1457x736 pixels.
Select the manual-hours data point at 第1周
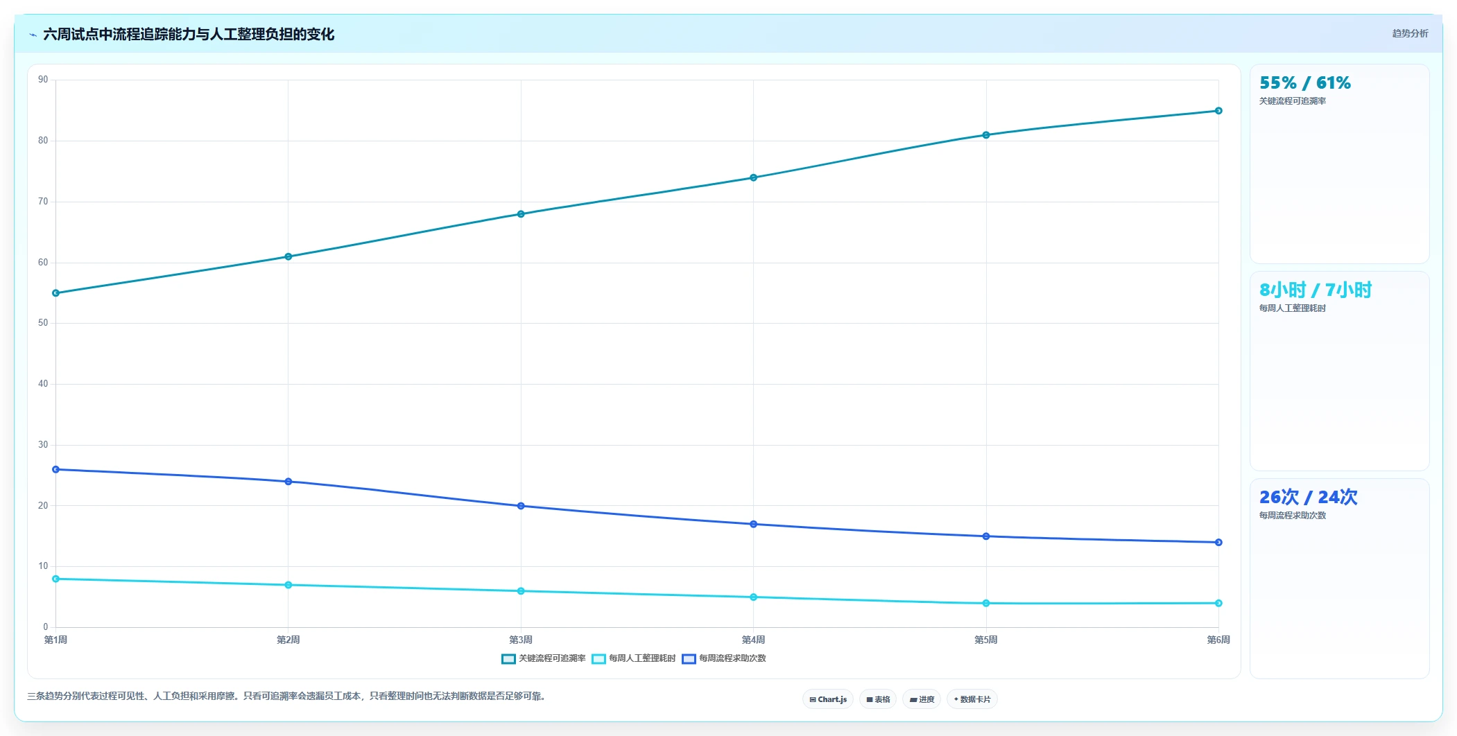tap(55, 579)
